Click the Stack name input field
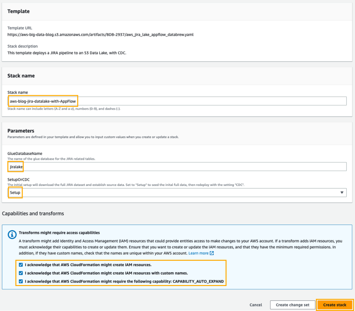 [177, 101]
